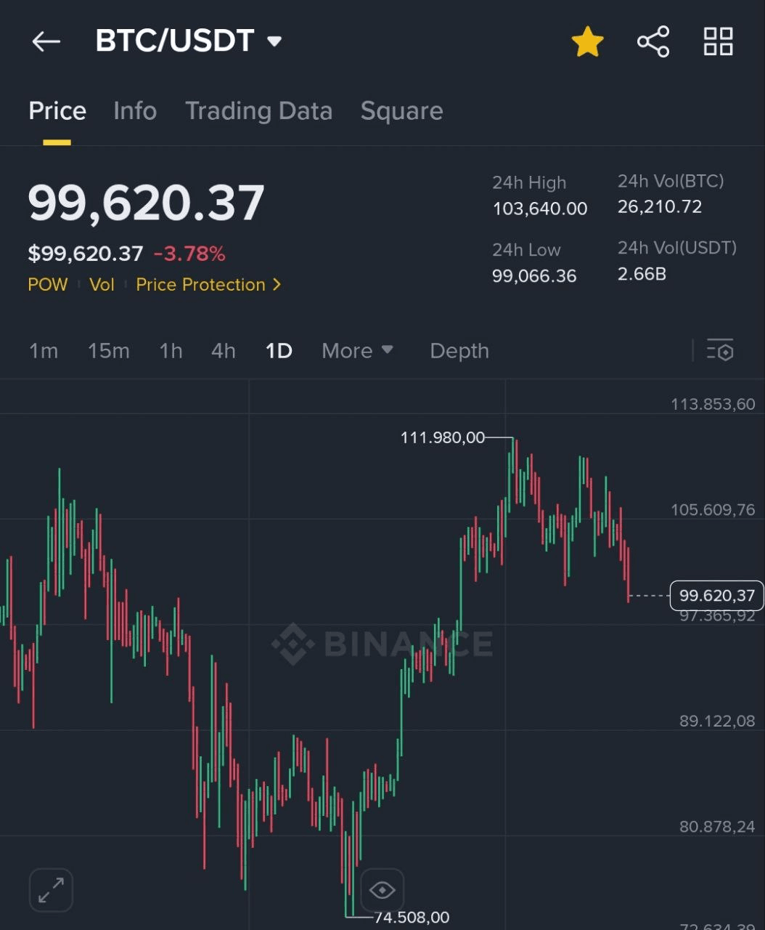Tap the 105.609,76 axis price label
The image size is (765, 930).
point(713,510)
